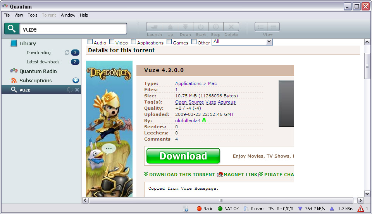Open the Tools menu
372x214 pixels.
point(33,15)
